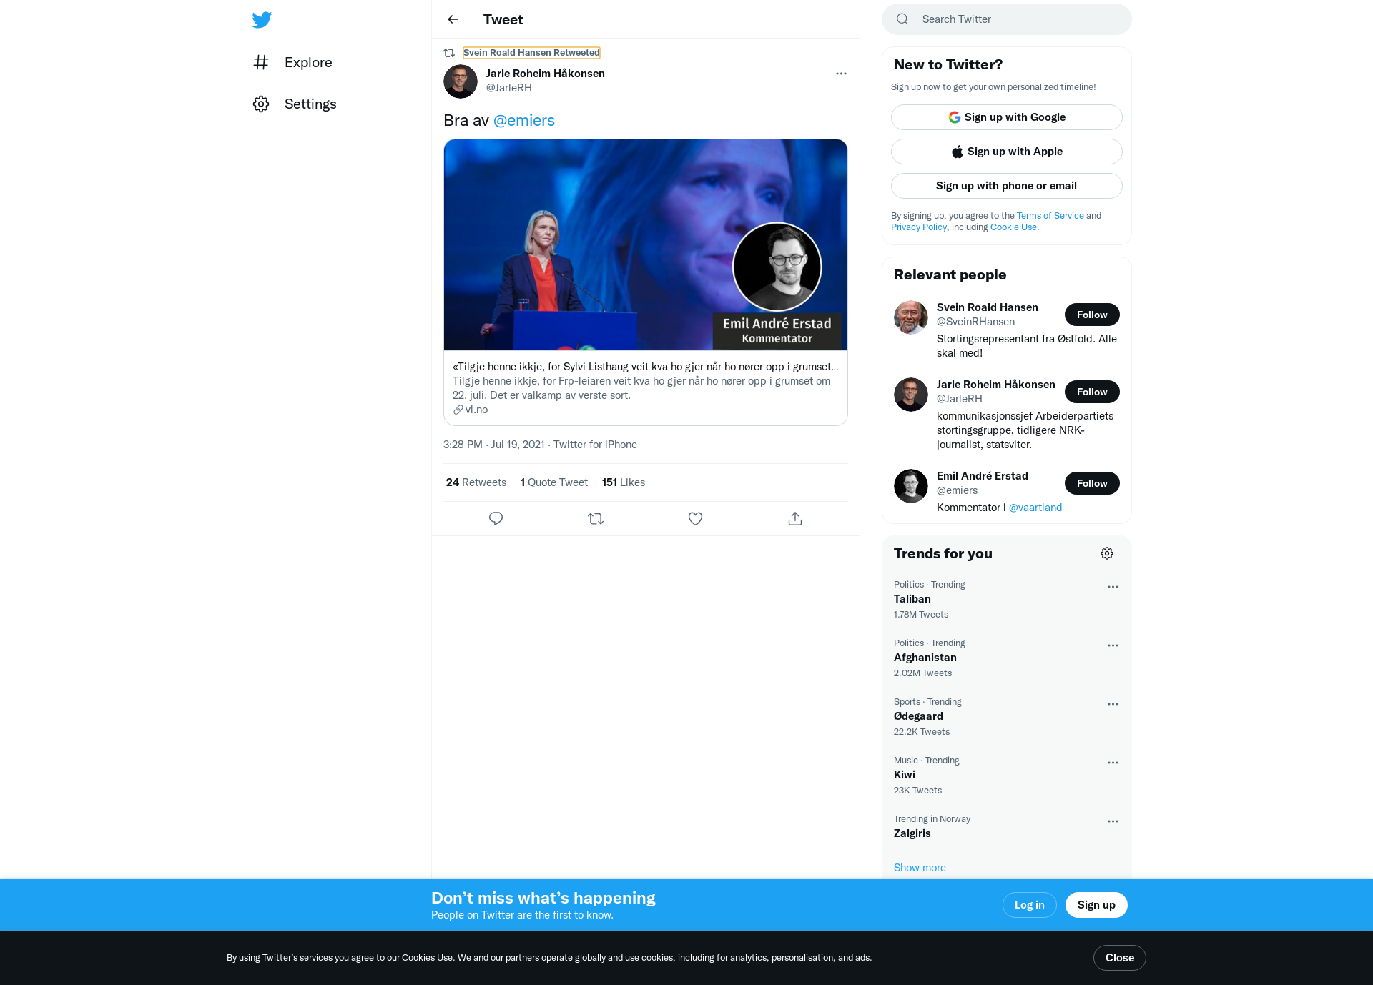View the 151 Likes list

623,482
